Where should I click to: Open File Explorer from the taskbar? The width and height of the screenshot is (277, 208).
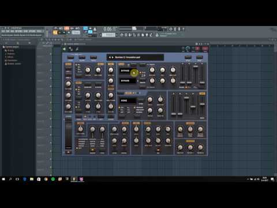coord(32,179)
